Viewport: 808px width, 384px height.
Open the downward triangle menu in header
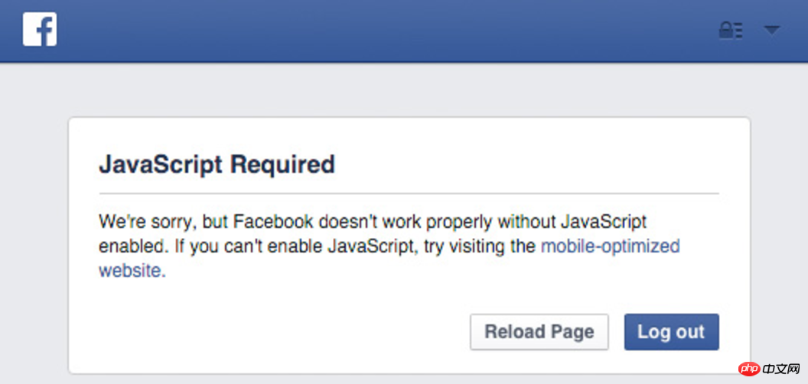pyautogui.click(x=771, y=31)
